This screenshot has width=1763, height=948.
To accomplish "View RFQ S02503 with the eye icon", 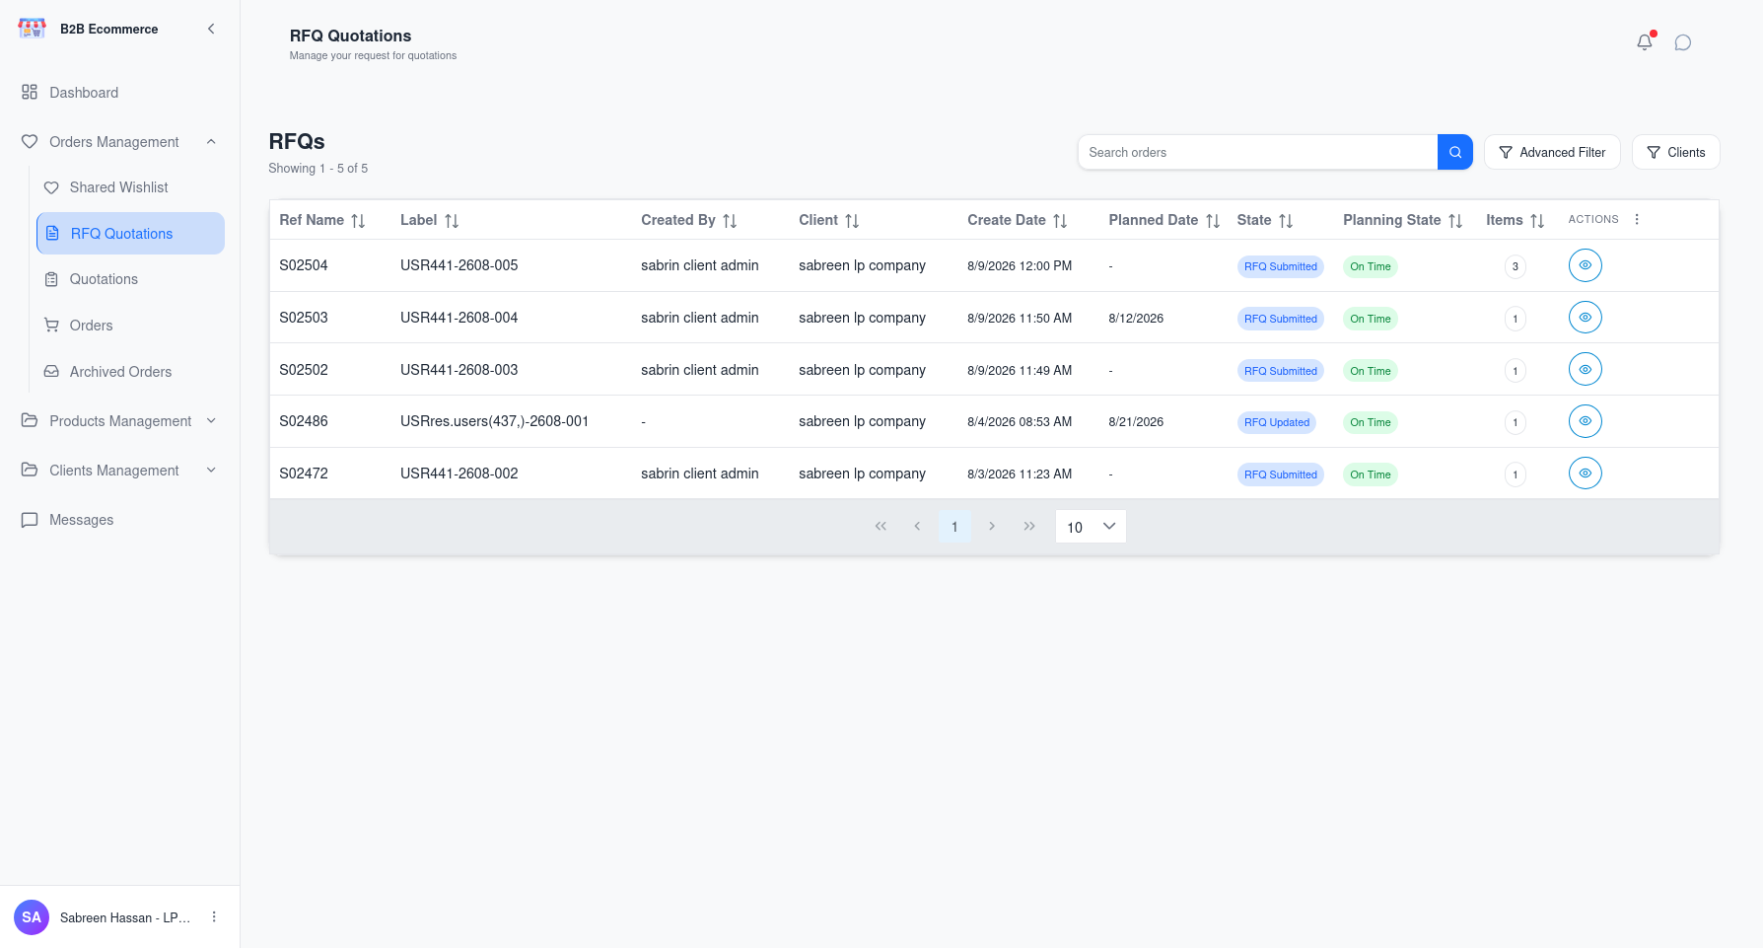I will (x=1585, y=318).
